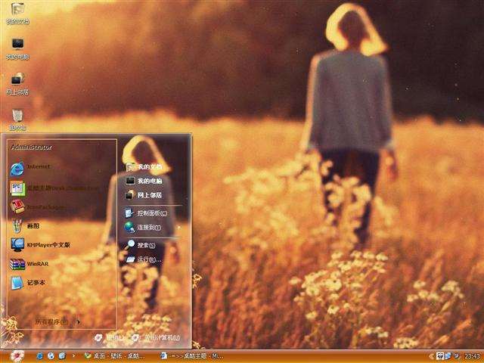Click the network computers tray icon
Viewport: 484px width, 363px height.
click(448, 356)
